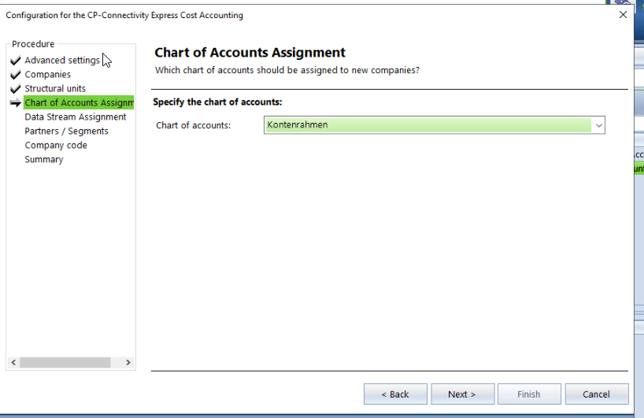Cancel the configuration wizard
644x418 pixels.
[x=596, y=394]
